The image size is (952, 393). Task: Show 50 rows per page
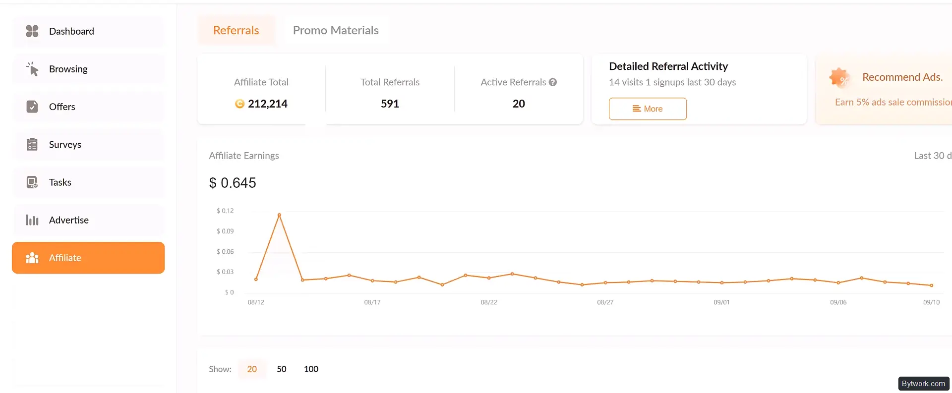[282, 369]
